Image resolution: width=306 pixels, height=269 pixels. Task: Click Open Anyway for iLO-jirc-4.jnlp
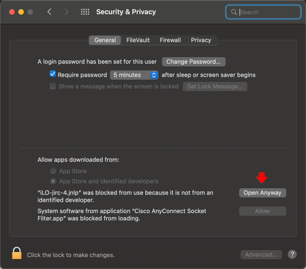[x=262, y=193]
